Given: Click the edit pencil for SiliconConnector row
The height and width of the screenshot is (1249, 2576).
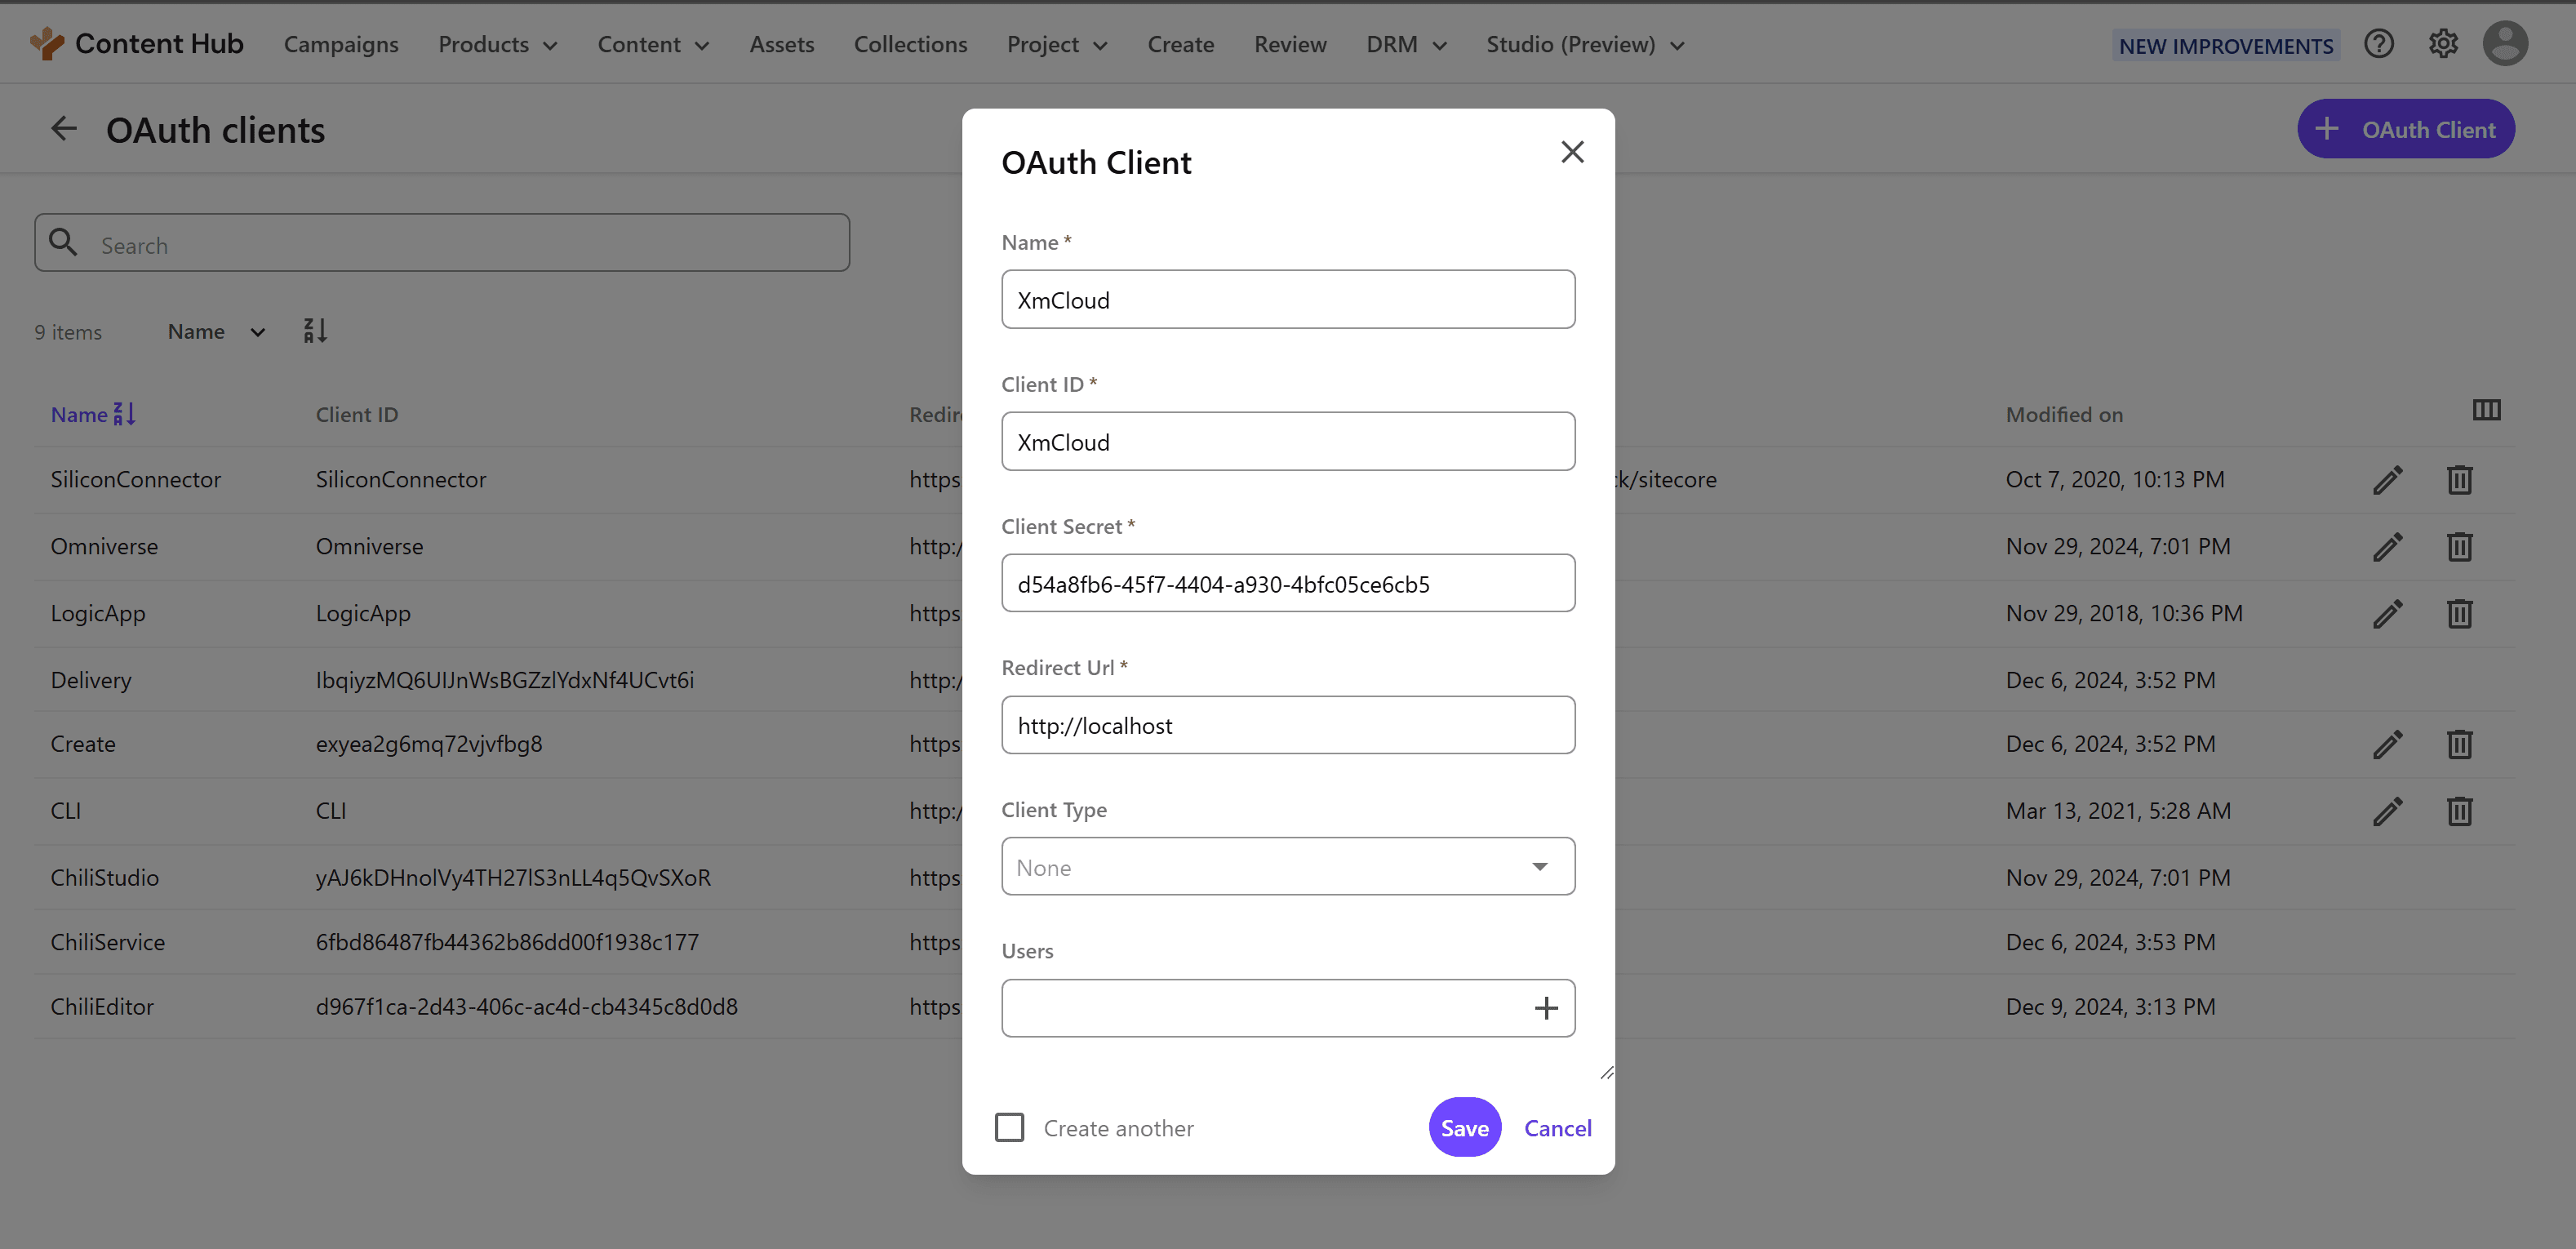Looking at the screenshot, I should (x=2387, y=480).
